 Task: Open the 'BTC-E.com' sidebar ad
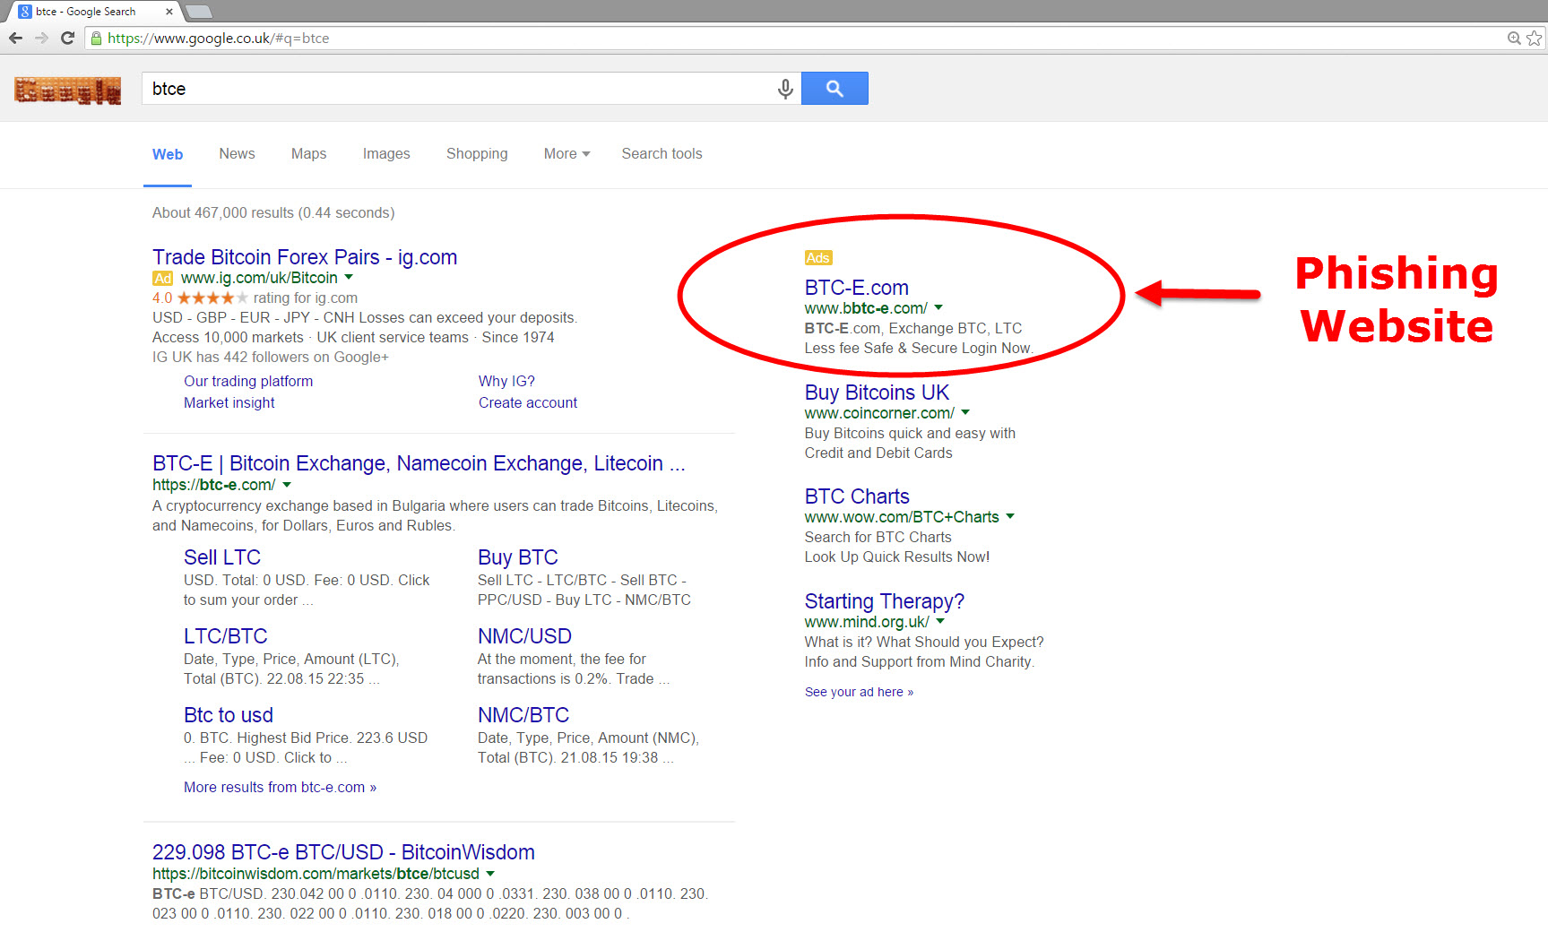[x=857, y=288]
